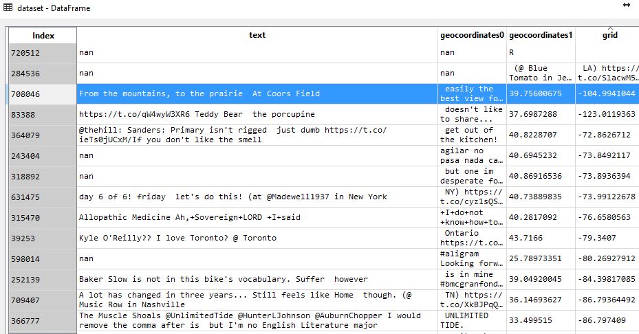Sort by the Index column header
639x334 pixels.
point(43,36)
